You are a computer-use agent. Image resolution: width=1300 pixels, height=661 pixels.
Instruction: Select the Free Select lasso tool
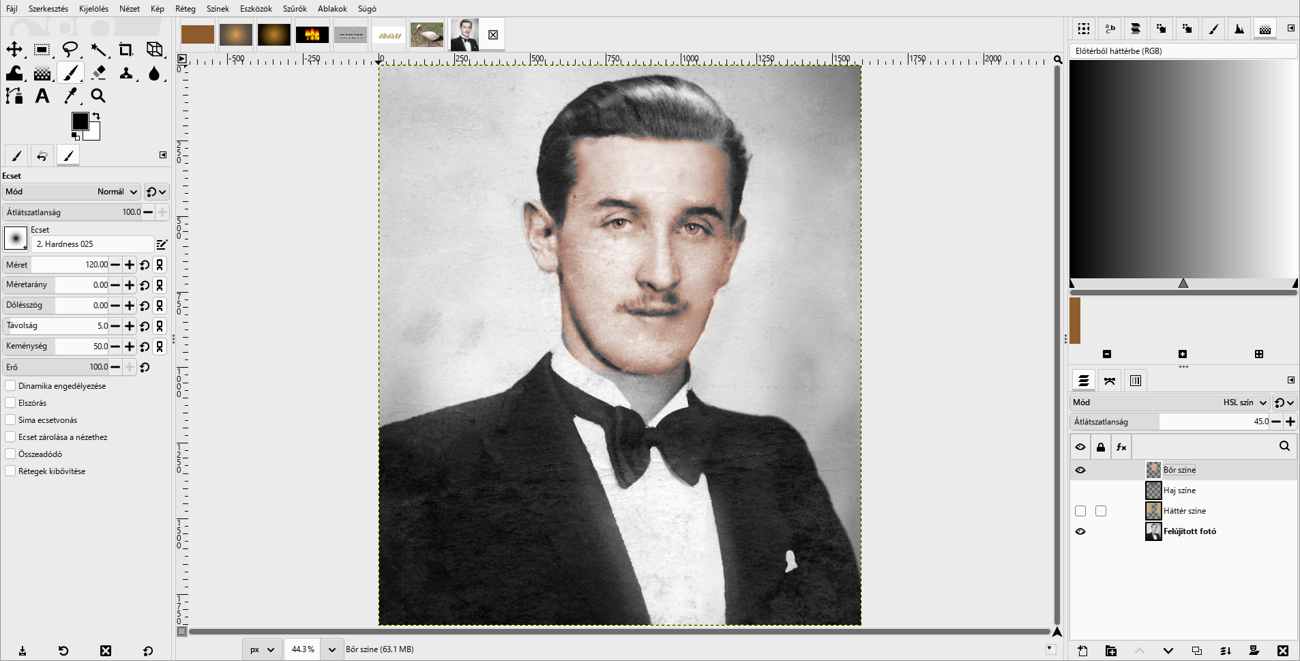pos(70,49)
